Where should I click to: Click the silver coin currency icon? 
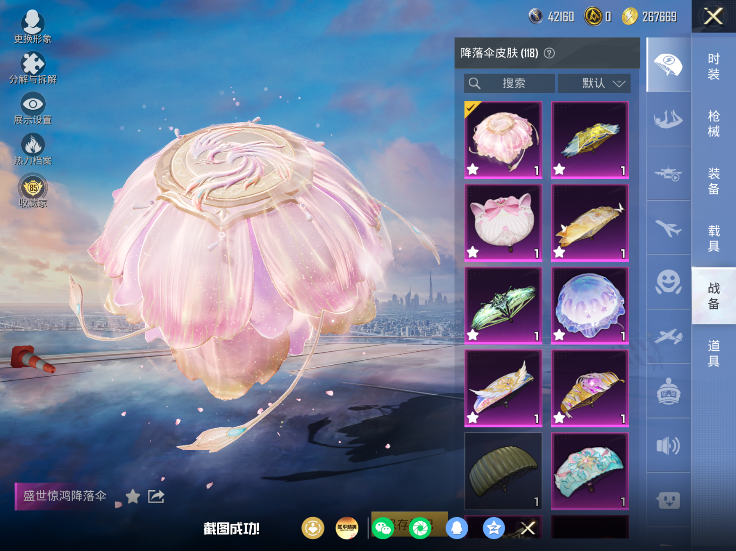click(536, 17)
